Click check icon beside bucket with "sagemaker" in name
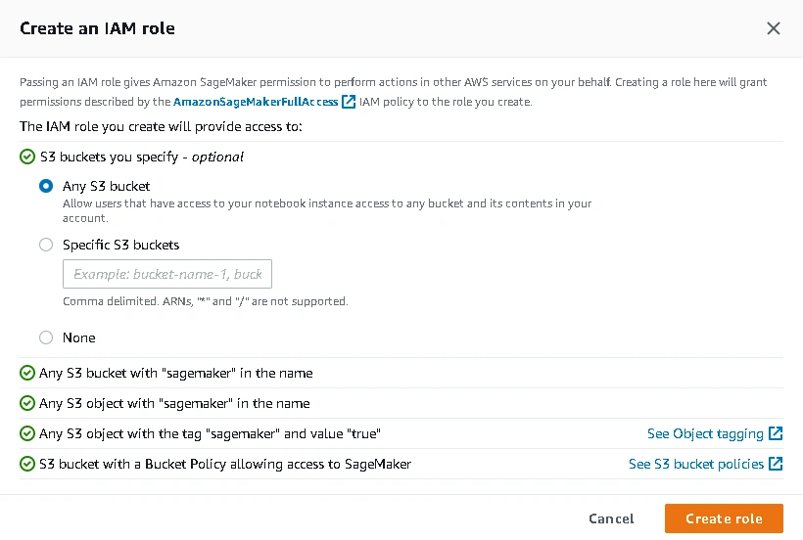 [27, 374]
